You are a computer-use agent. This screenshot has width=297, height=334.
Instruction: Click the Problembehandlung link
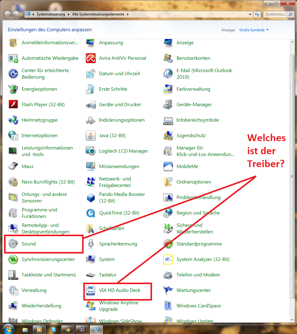tap(198, 197)
